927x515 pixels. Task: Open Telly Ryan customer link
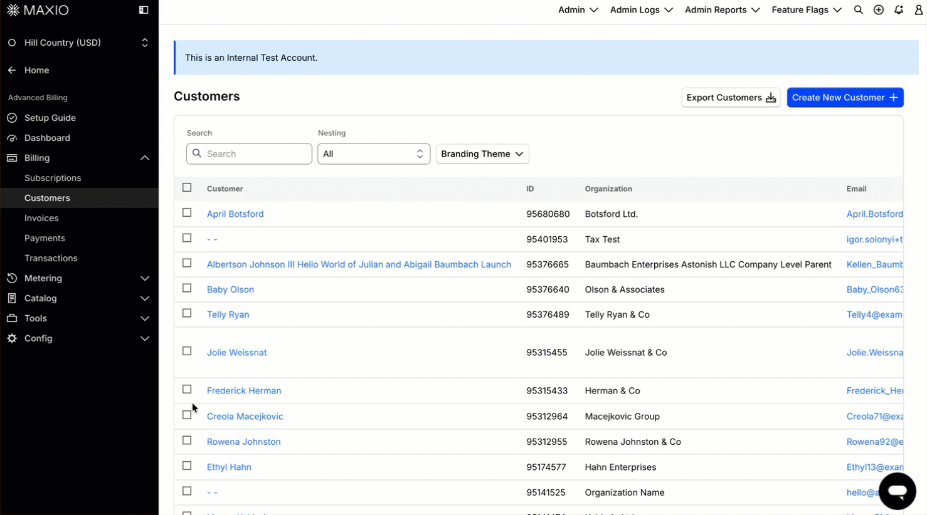pyautogui.click(x=228, y=315)
